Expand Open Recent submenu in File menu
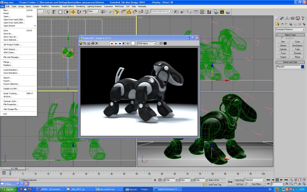The image size is (307, 192). click(18, 26)
